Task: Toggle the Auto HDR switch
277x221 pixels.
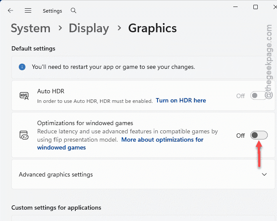Action: (259, 95)
